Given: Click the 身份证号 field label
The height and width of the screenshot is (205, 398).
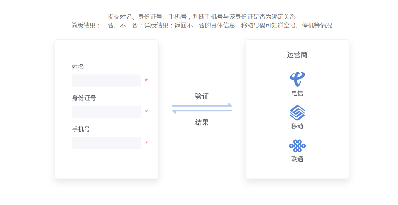Looking at the screenshot, I should pos(84,98).
